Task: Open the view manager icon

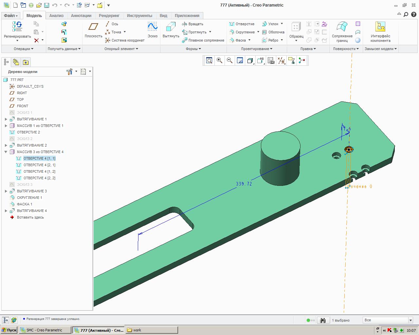Action: [x=271, y=61]
